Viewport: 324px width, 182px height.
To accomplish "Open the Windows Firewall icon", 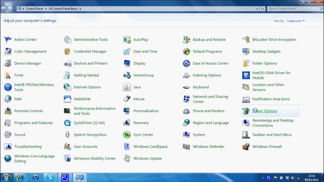I will click(x=246, y=147).
